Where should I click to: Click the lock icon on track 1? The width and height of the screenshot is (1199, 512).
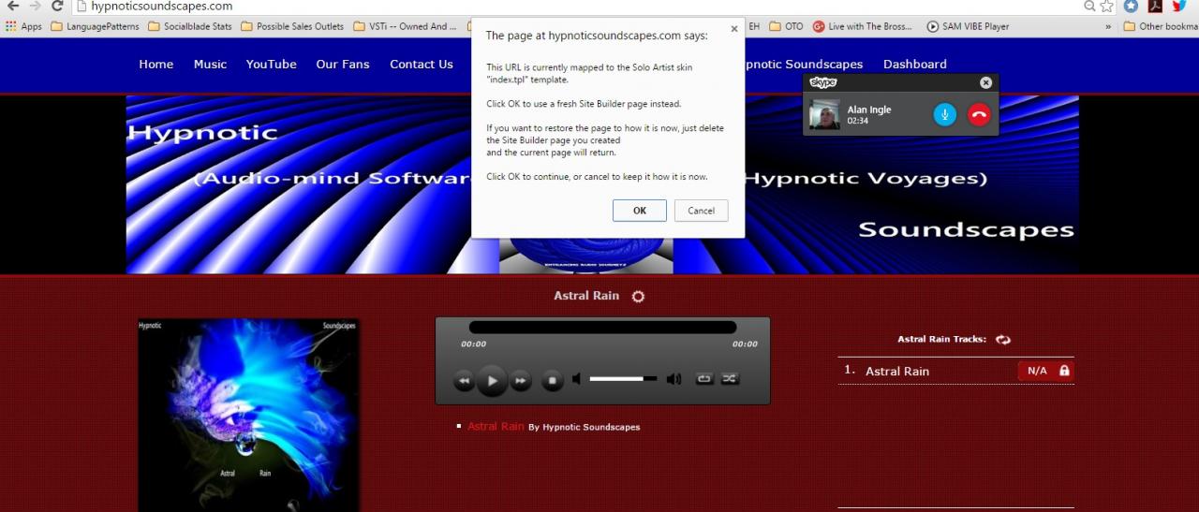pos(1064,371)
